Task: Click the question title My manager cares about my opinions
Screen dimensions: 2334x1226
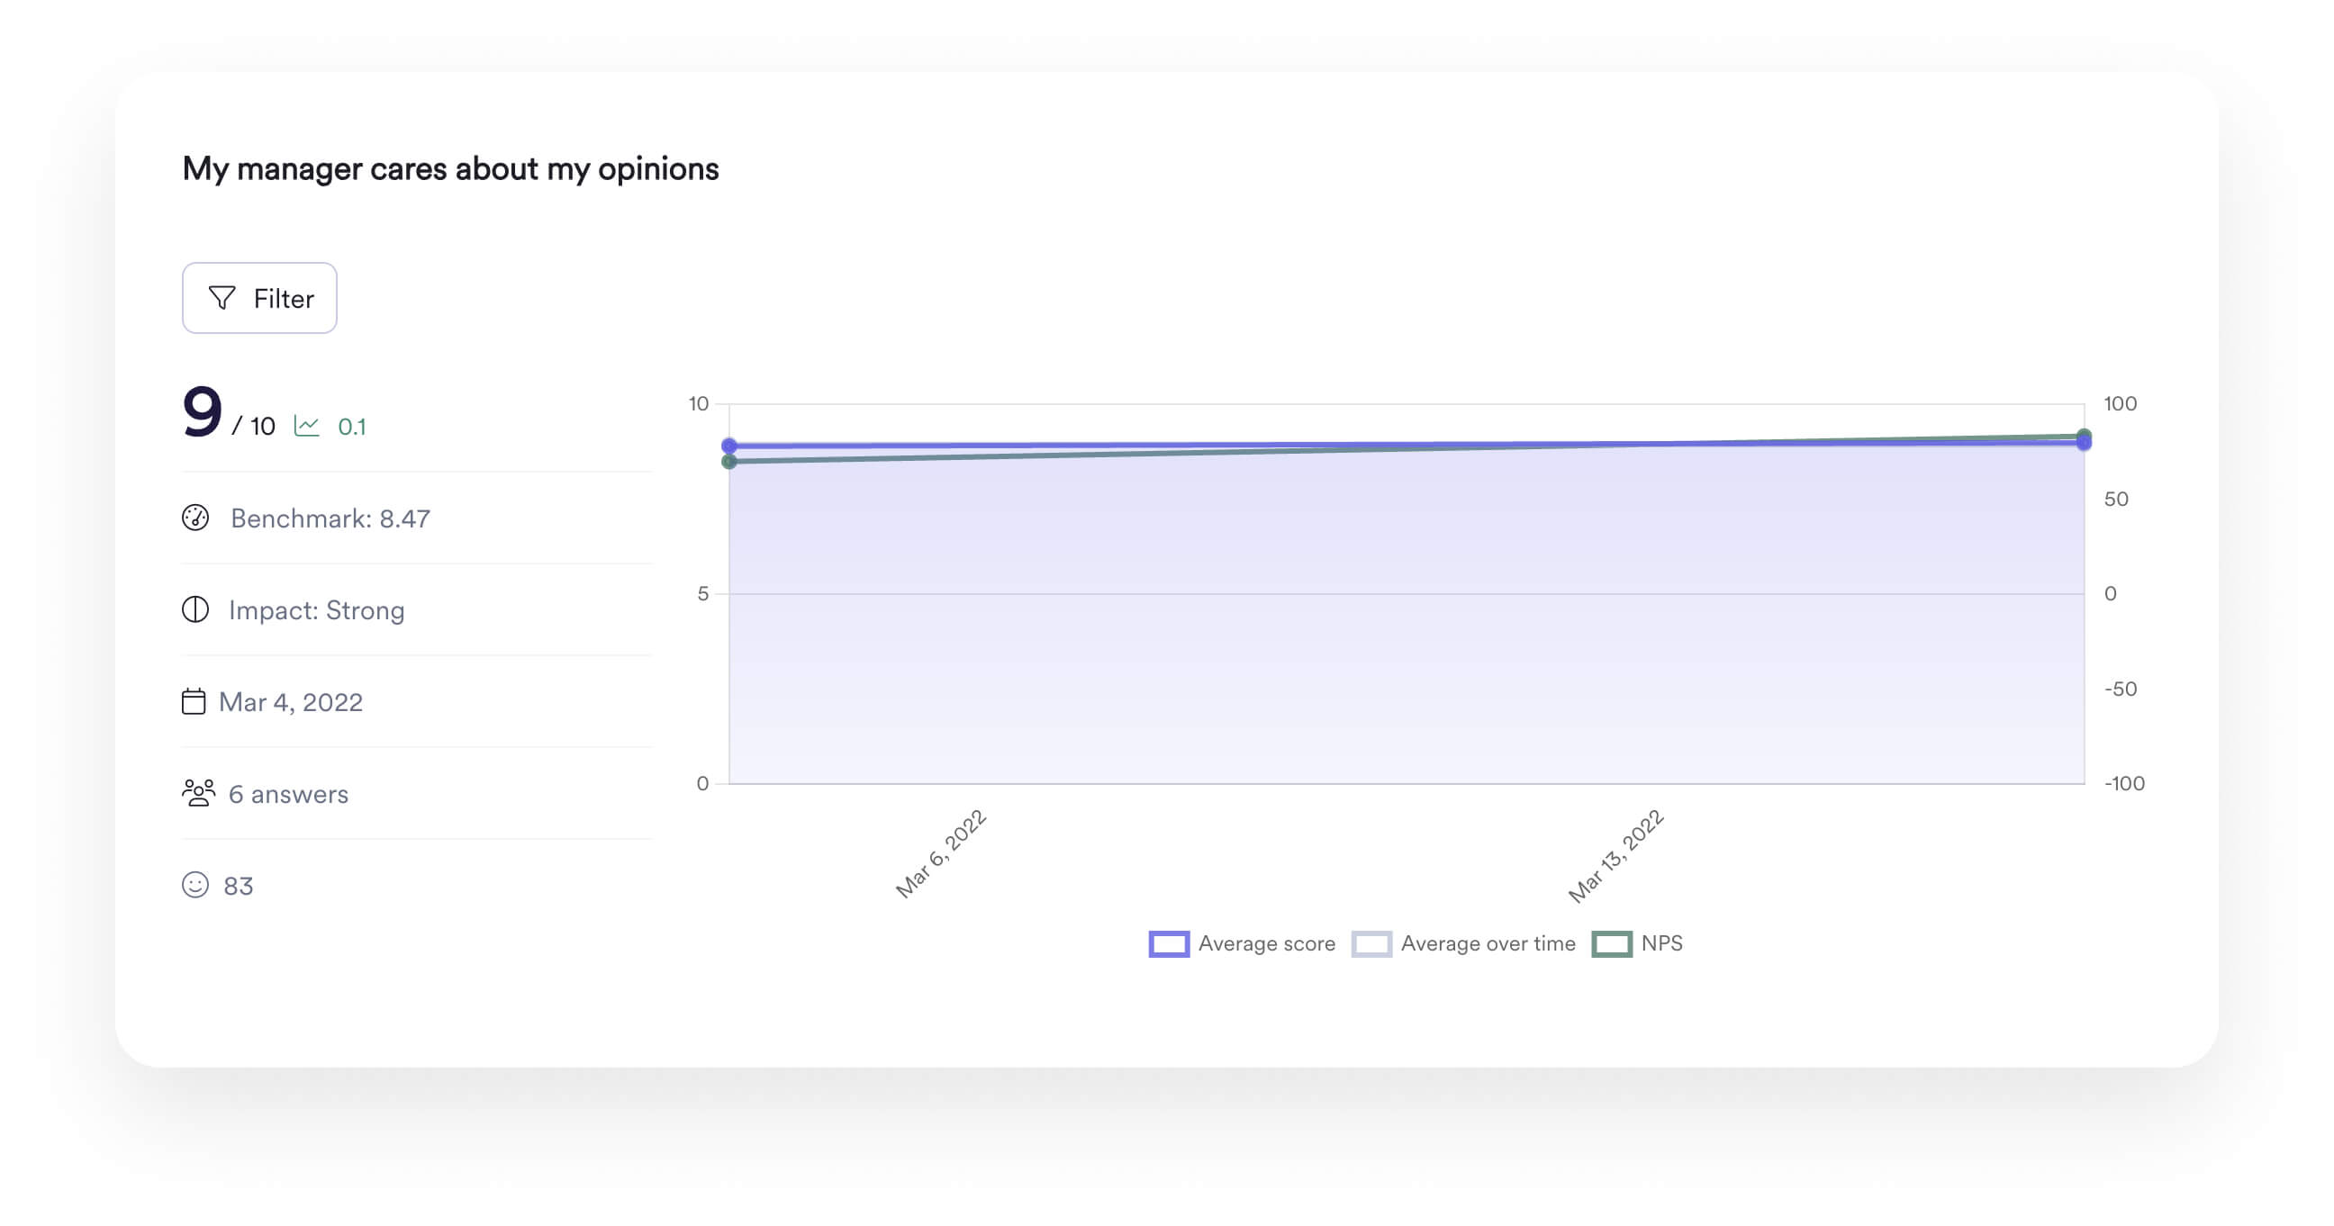Action: [x=450, y=167]
